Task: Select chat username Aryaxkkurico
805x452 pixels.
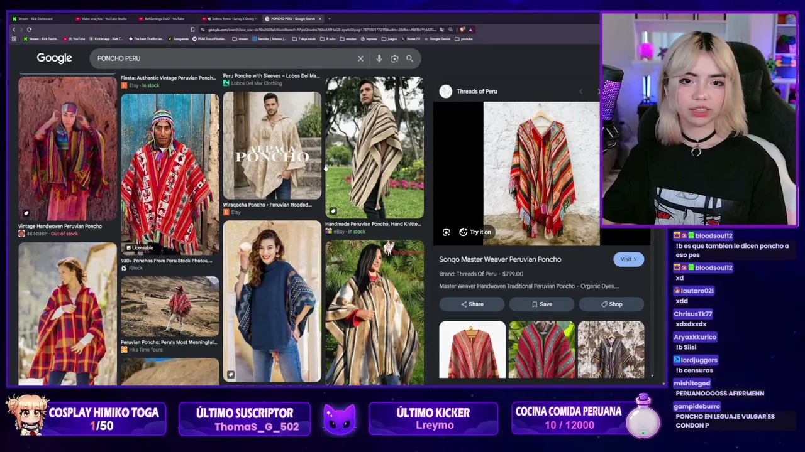Action: pyautogui.click(x=695, y=337)
